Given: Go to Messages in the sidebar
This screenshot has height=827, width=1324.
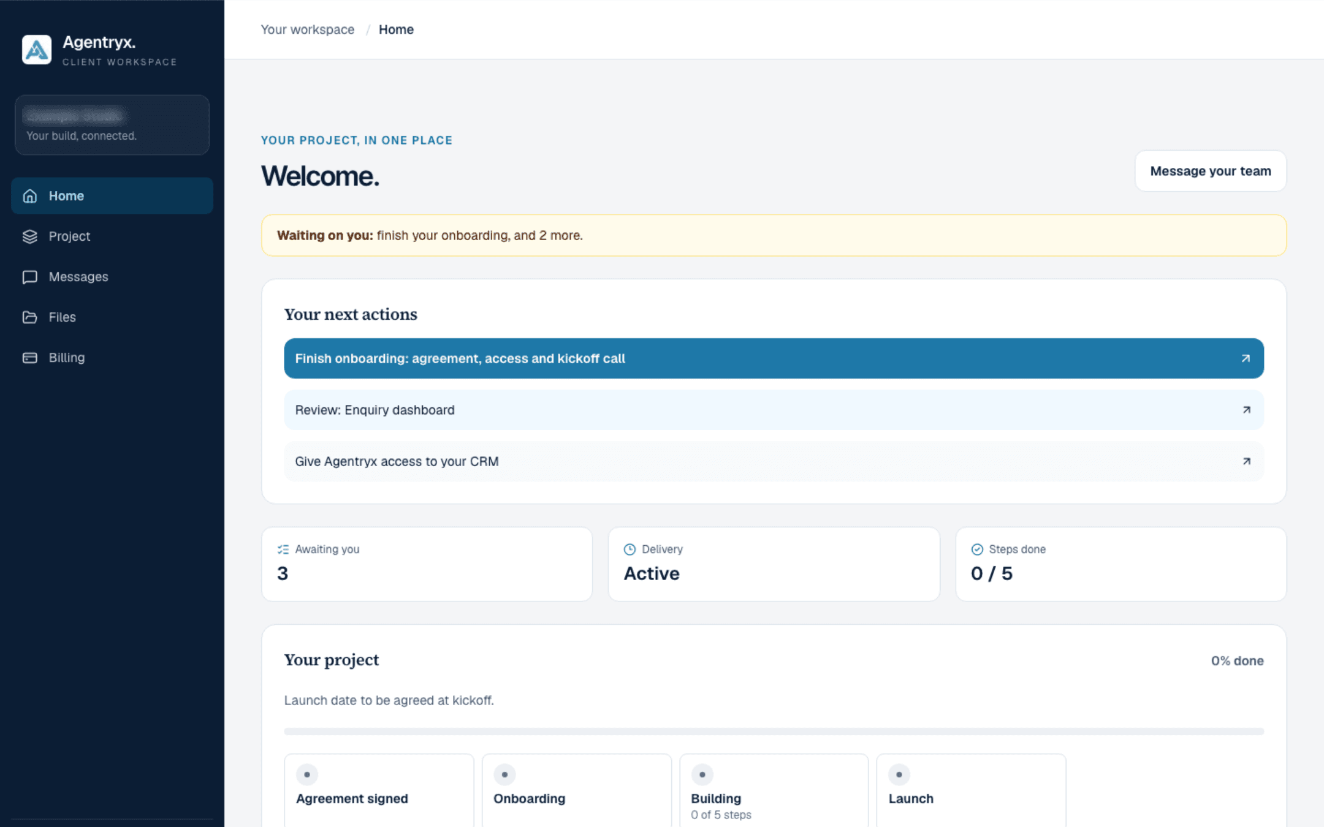Looking at the screenshot, I should click(112, 277).
